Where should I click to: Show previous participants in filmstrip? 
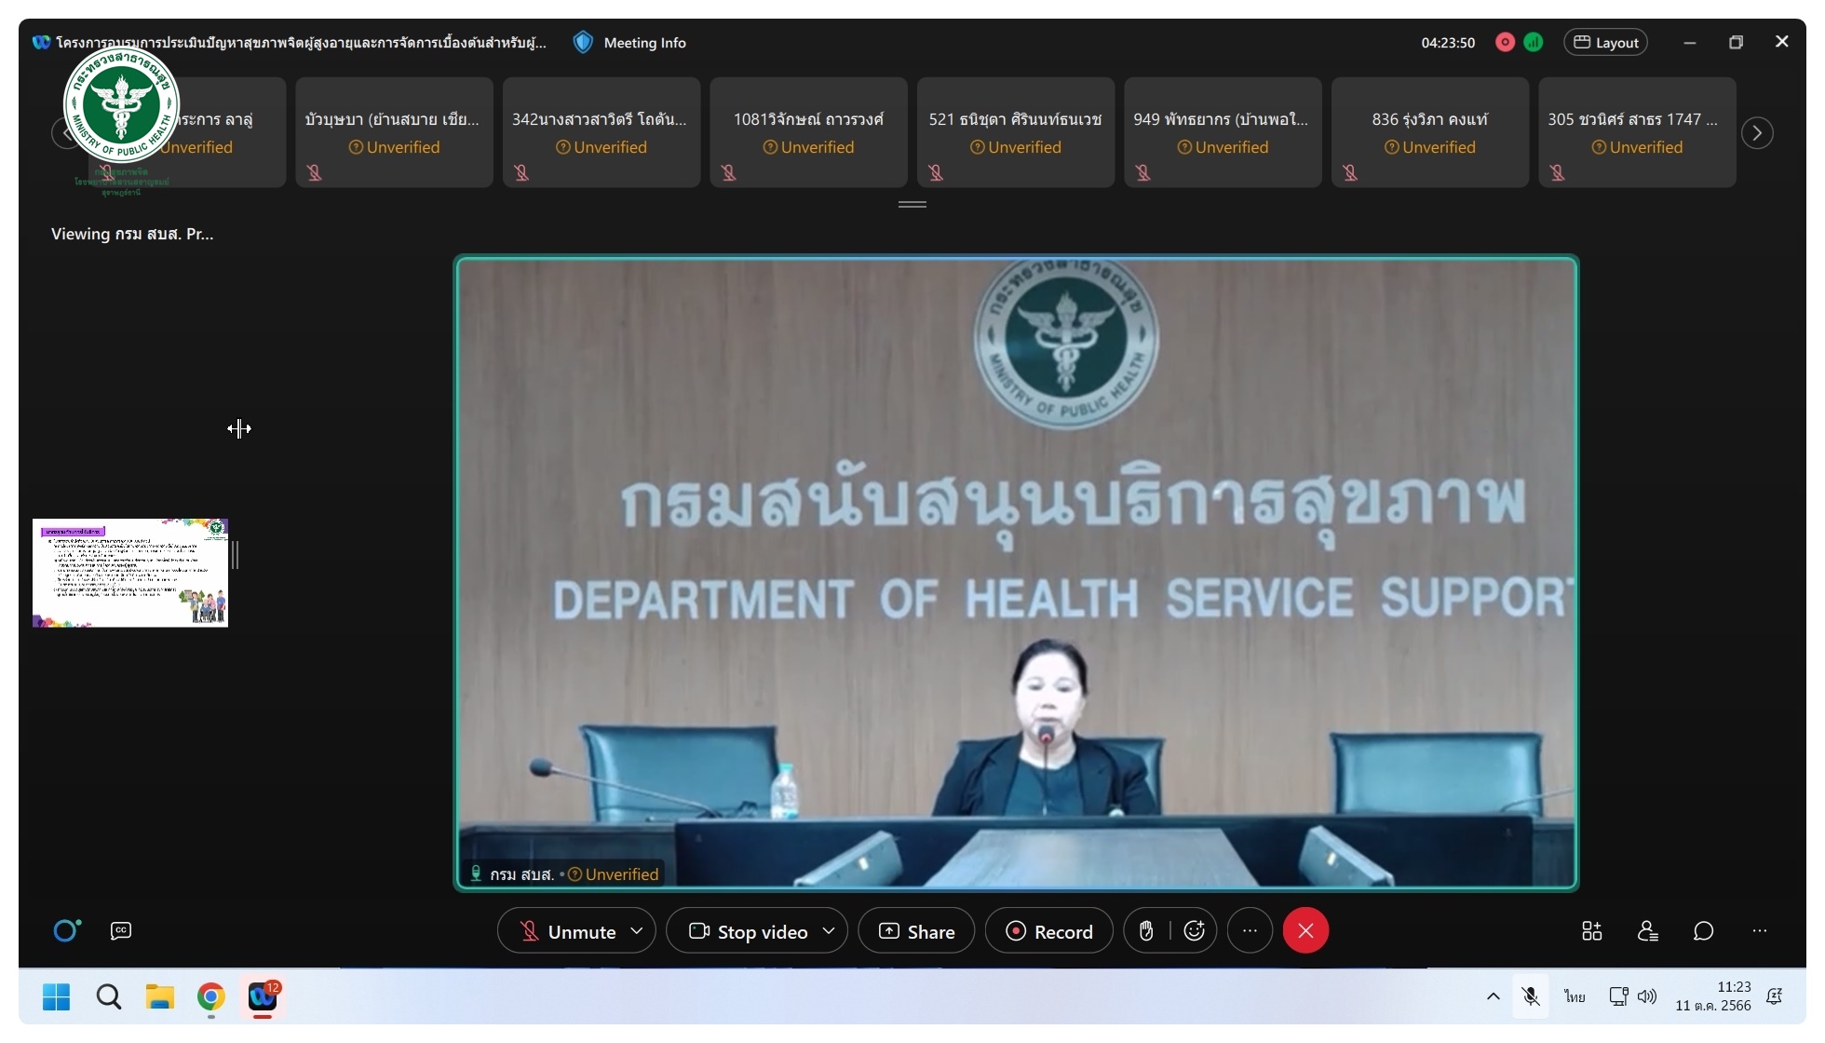coord(65,133)
